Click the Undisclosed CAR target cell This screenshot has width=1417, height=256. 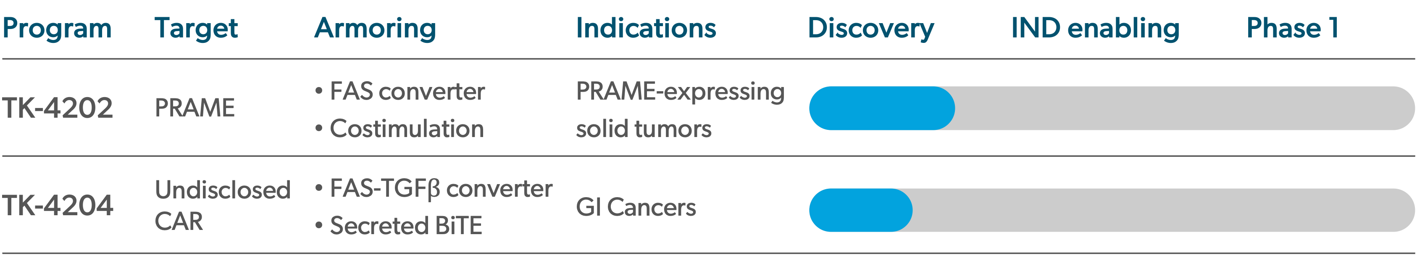click(x=222, y=206)
